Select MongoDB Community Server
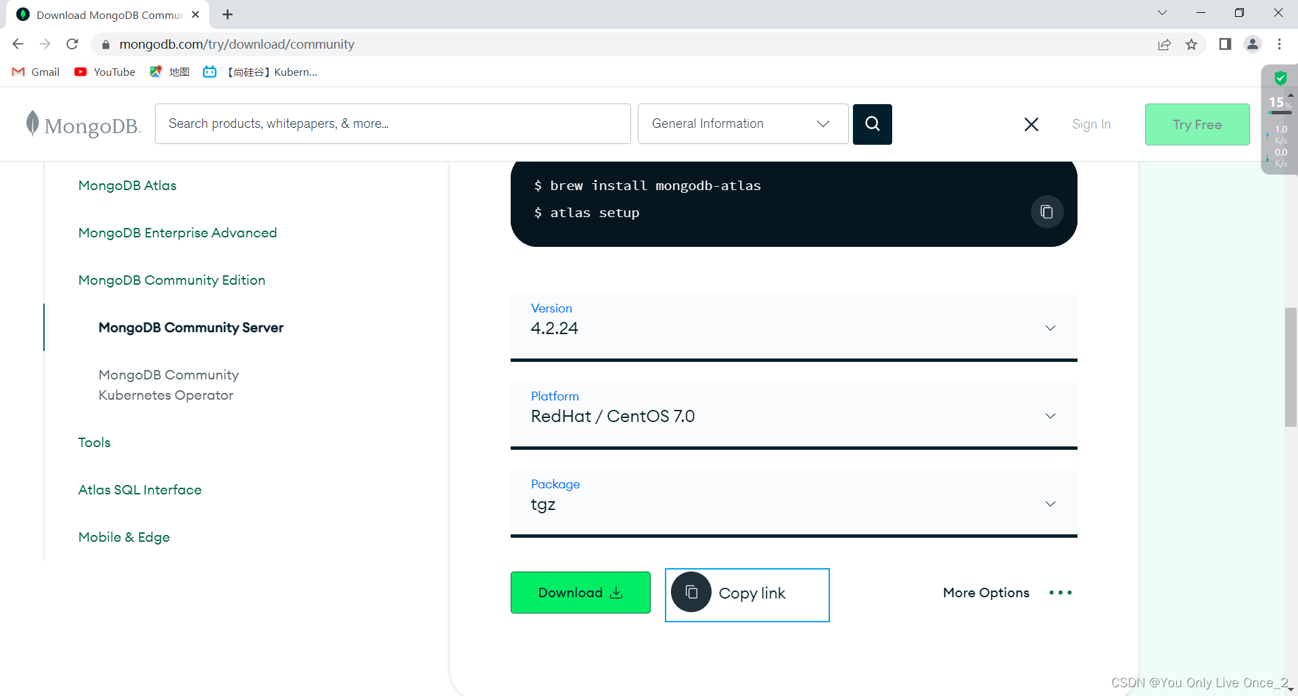The height and width of the screenshot is (696, 1298). 191,327
